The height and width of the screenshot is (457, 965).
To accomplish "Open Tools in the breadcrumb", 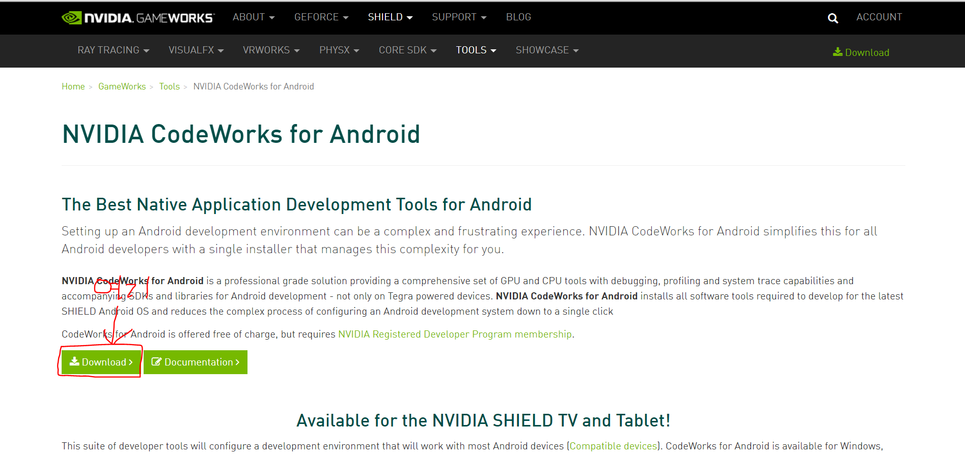I will 170,86.
